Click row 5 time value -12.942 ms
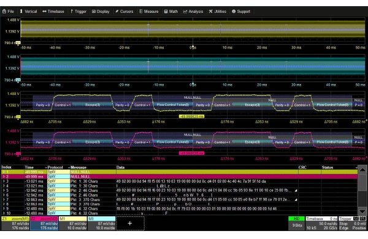368x239 pixels. pyautogui.click(x=34, y=191)
